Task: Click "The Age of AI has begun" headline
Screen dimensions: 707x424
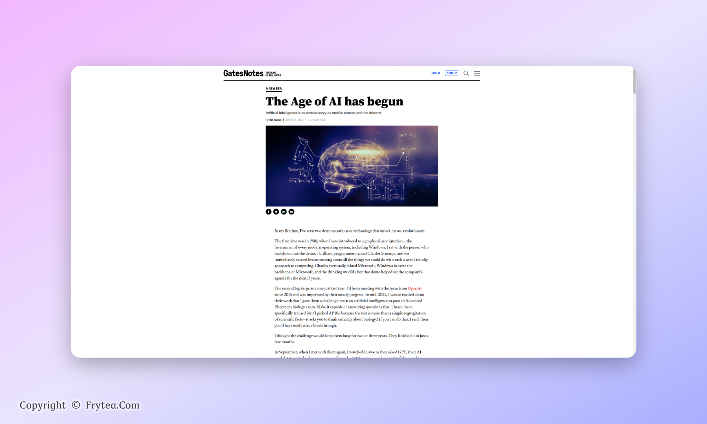Action: (334, 102)
